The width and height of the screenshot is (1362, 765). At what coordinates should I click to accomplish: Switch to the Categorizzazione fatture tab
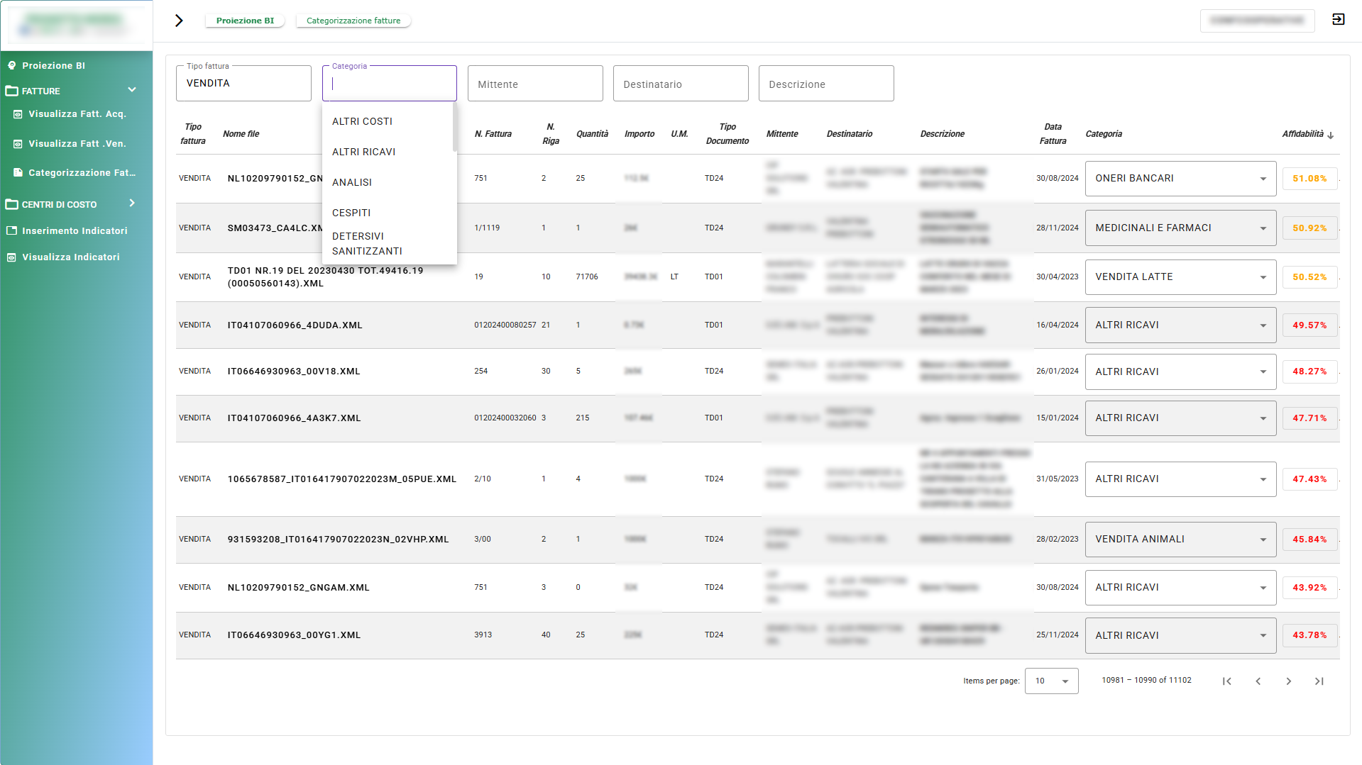(353, 21)
